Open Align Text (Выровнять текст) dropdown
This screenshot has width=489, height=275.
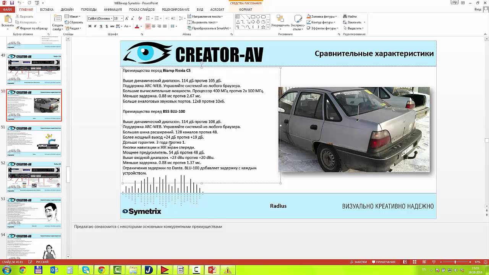203,23
